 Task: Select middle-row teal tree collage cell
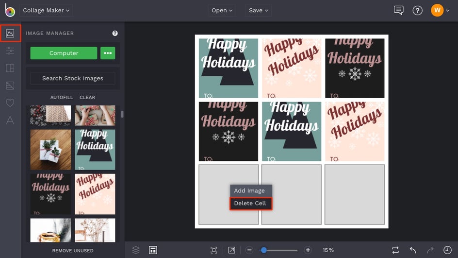292,131
